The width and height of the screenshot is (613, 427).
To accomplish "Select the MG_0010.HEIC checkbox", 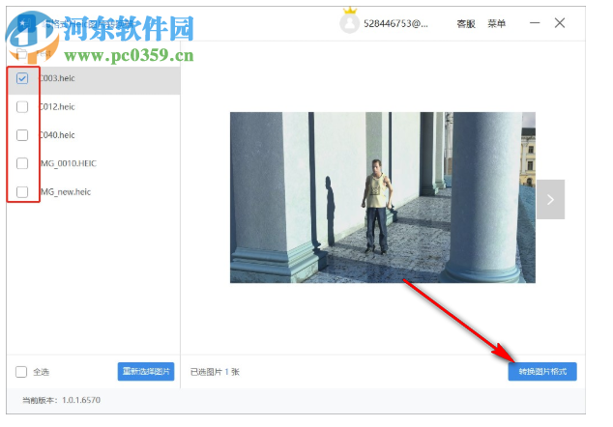I will 22,163.
